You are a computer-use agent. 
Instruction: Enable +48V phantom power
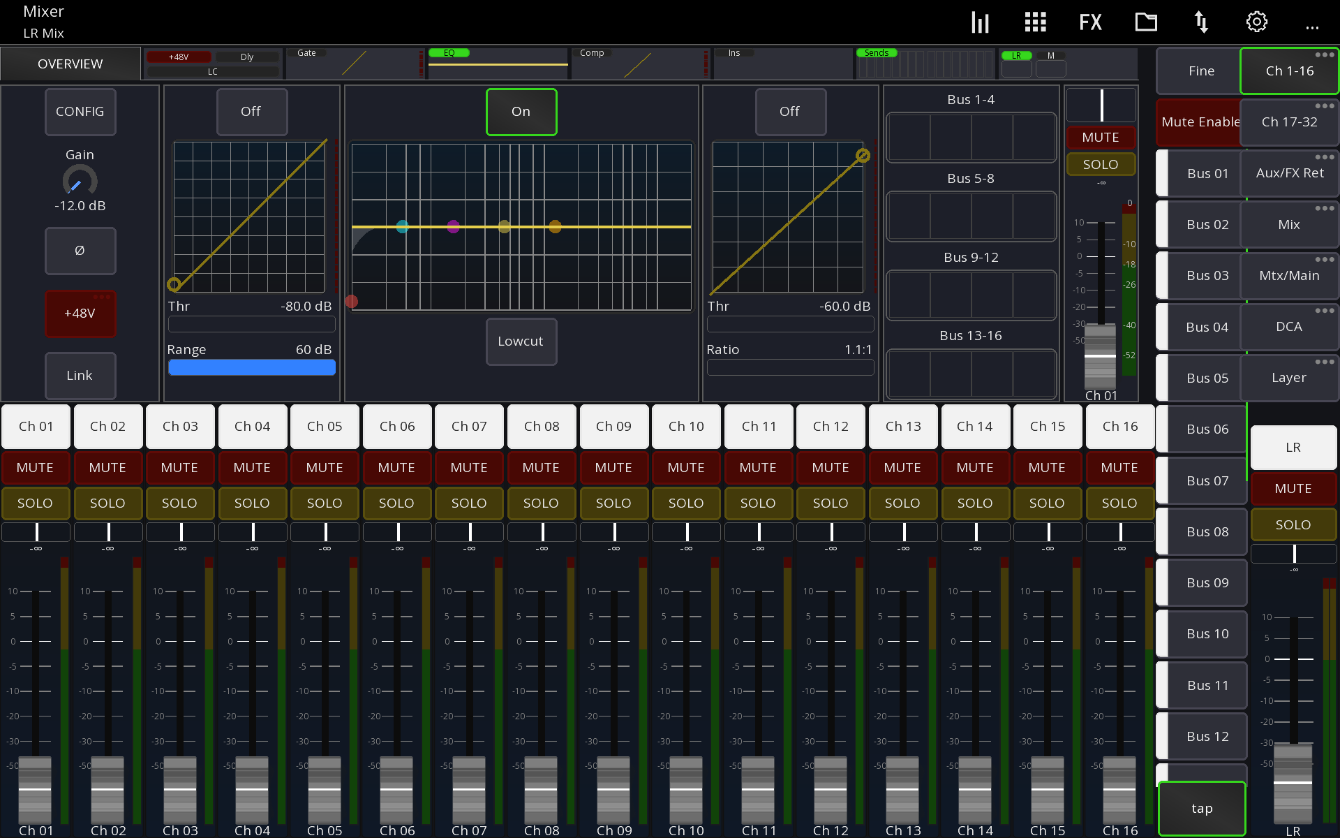[80, 314]
